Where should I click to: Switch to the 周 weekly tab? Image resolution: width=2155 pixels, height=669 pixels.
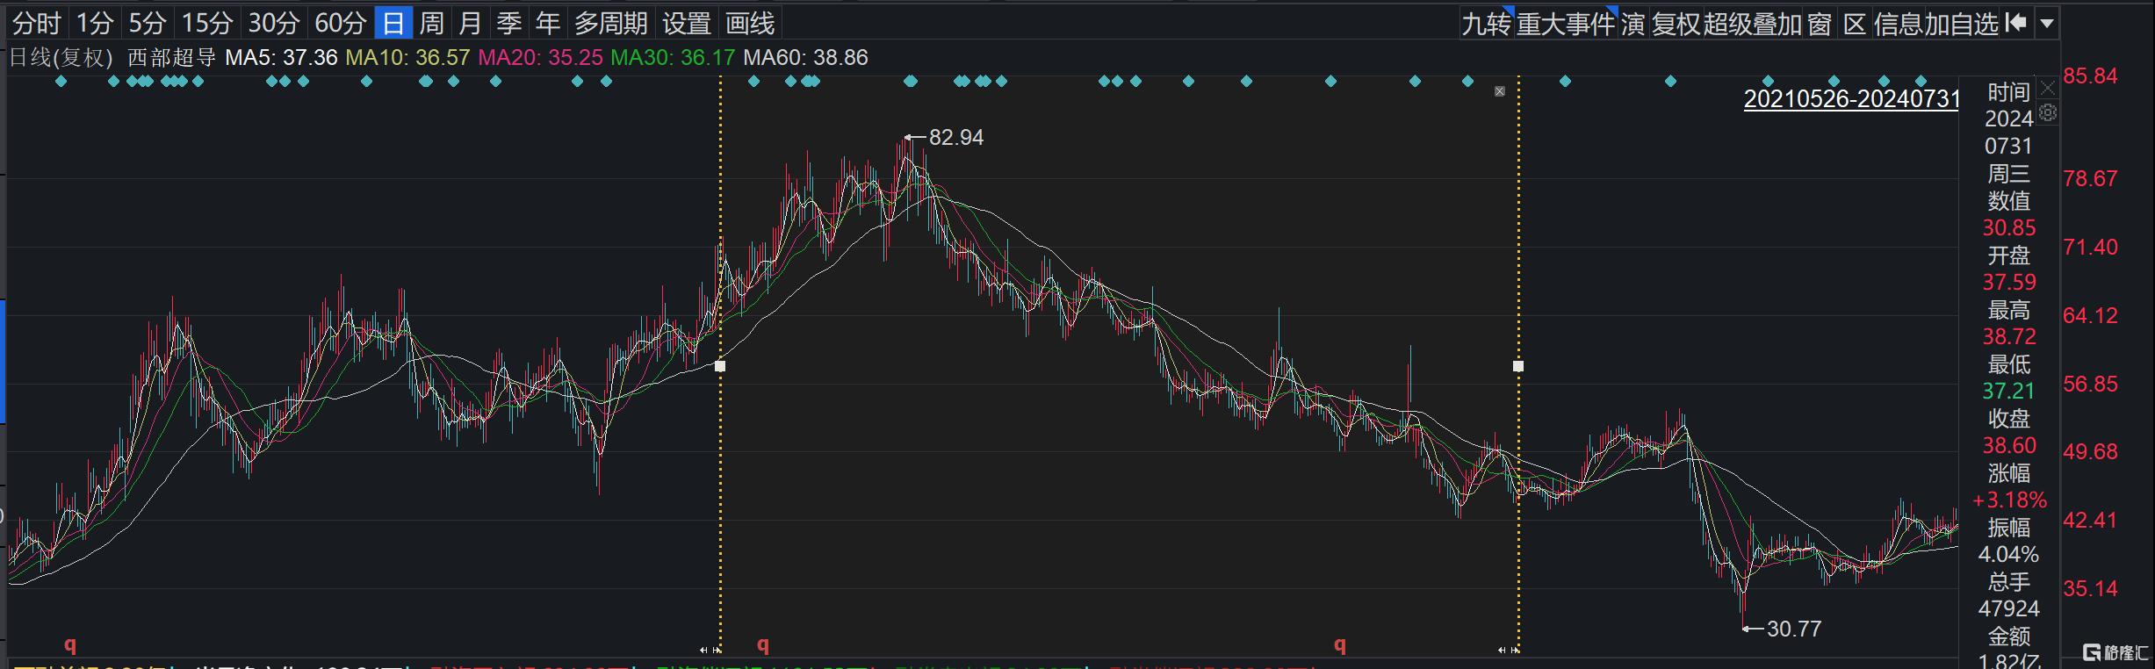coord(432,24)
